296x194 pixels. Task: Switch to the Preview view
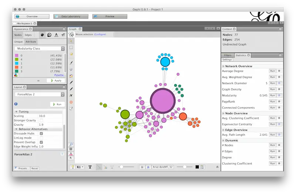tap(110, 16)
